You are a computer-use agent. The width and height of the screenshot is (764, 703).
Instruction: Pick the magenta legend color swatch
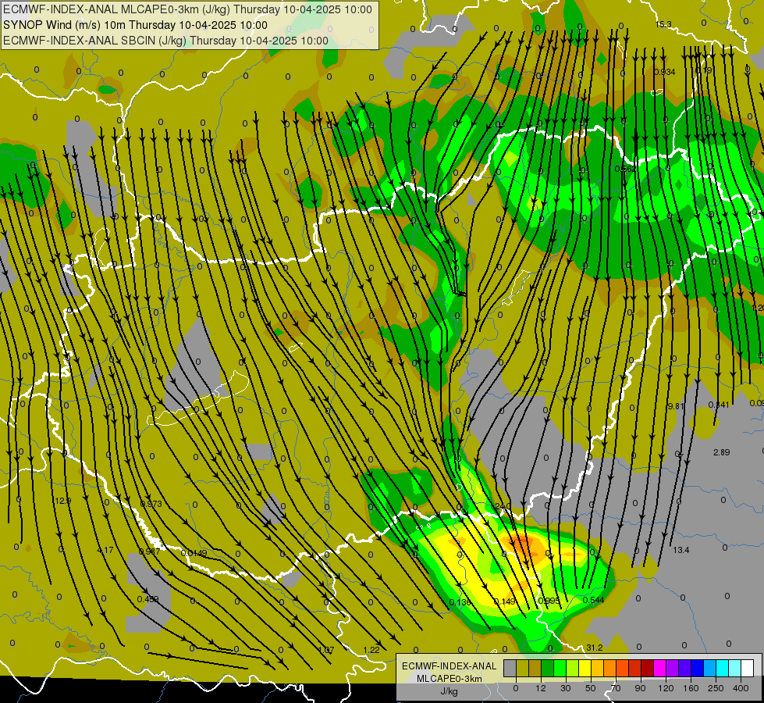pos(659,668)
